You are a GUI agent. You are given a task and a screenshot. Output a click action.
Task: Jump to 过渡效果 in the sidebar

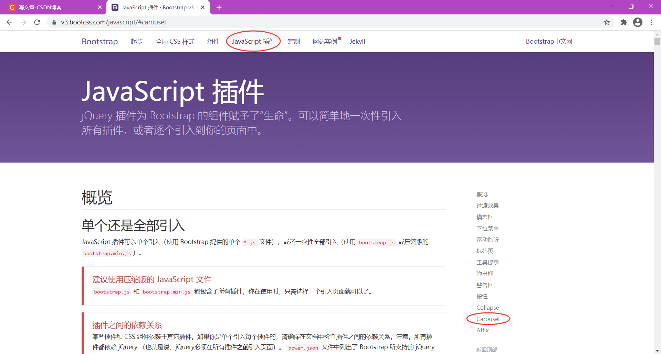pos(487,206)
